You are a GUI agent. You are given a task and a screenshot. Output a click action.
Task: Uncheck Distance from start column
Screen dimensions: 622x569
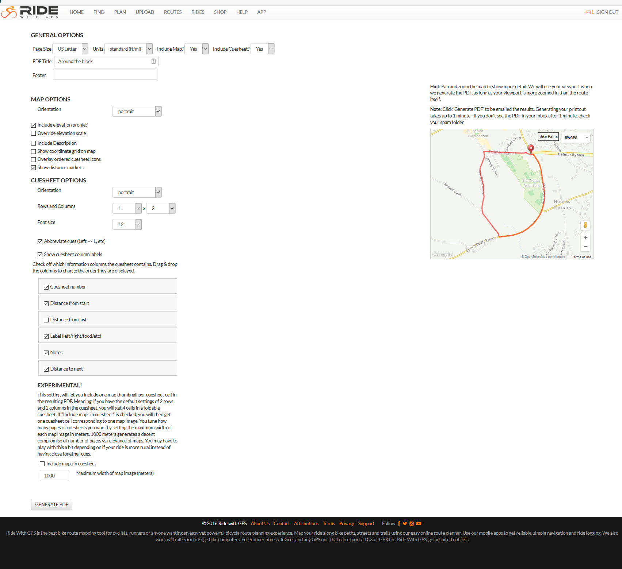(x=46, y=303)
